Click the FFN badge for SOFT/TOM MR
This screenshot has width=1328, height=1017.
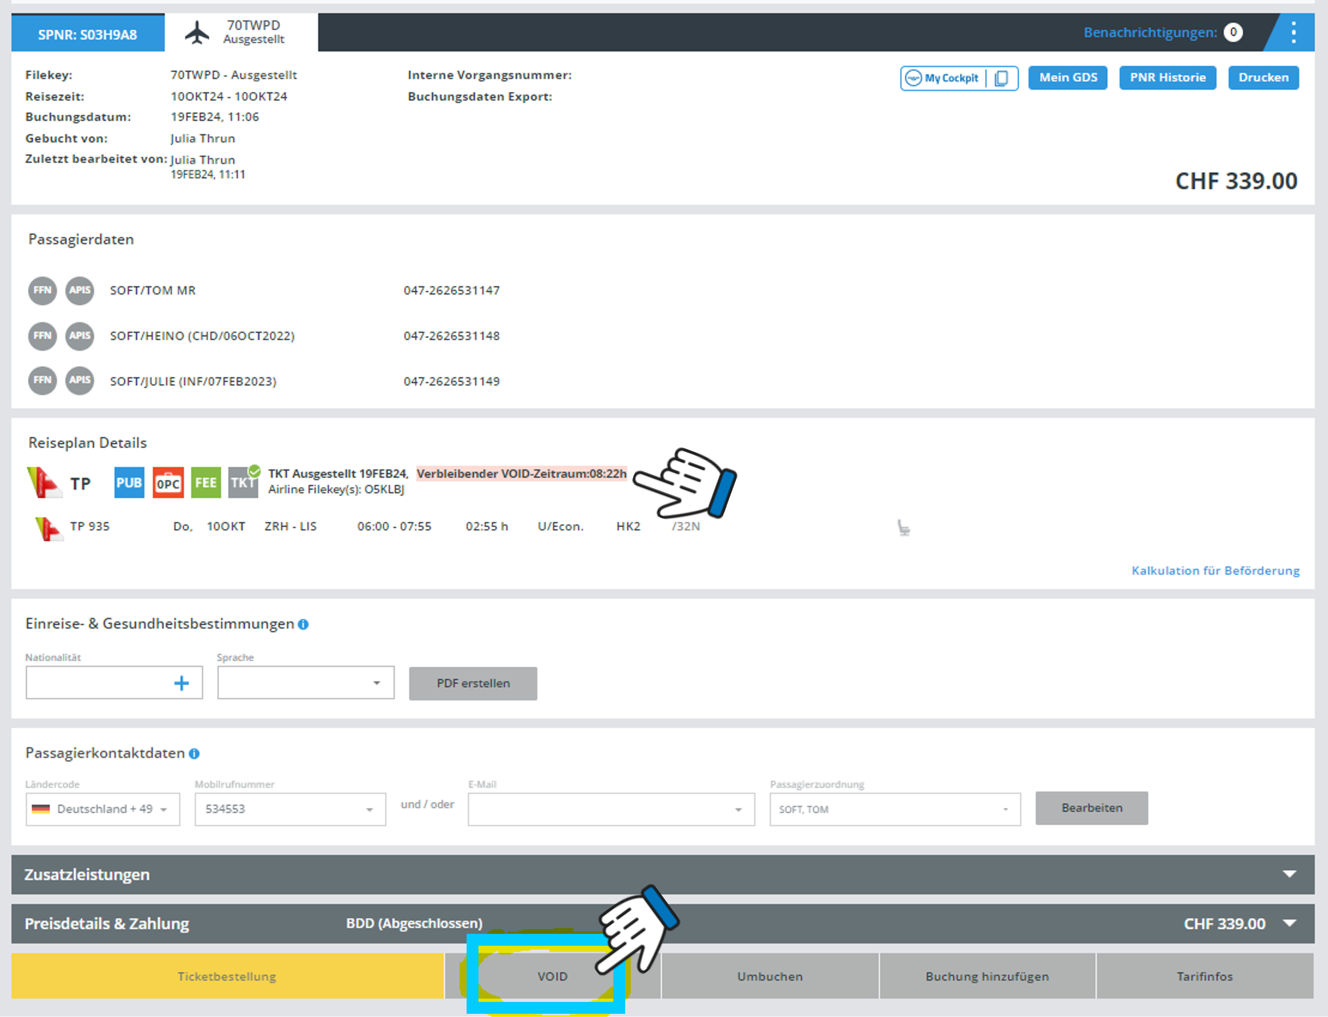(x=42, y=291)
